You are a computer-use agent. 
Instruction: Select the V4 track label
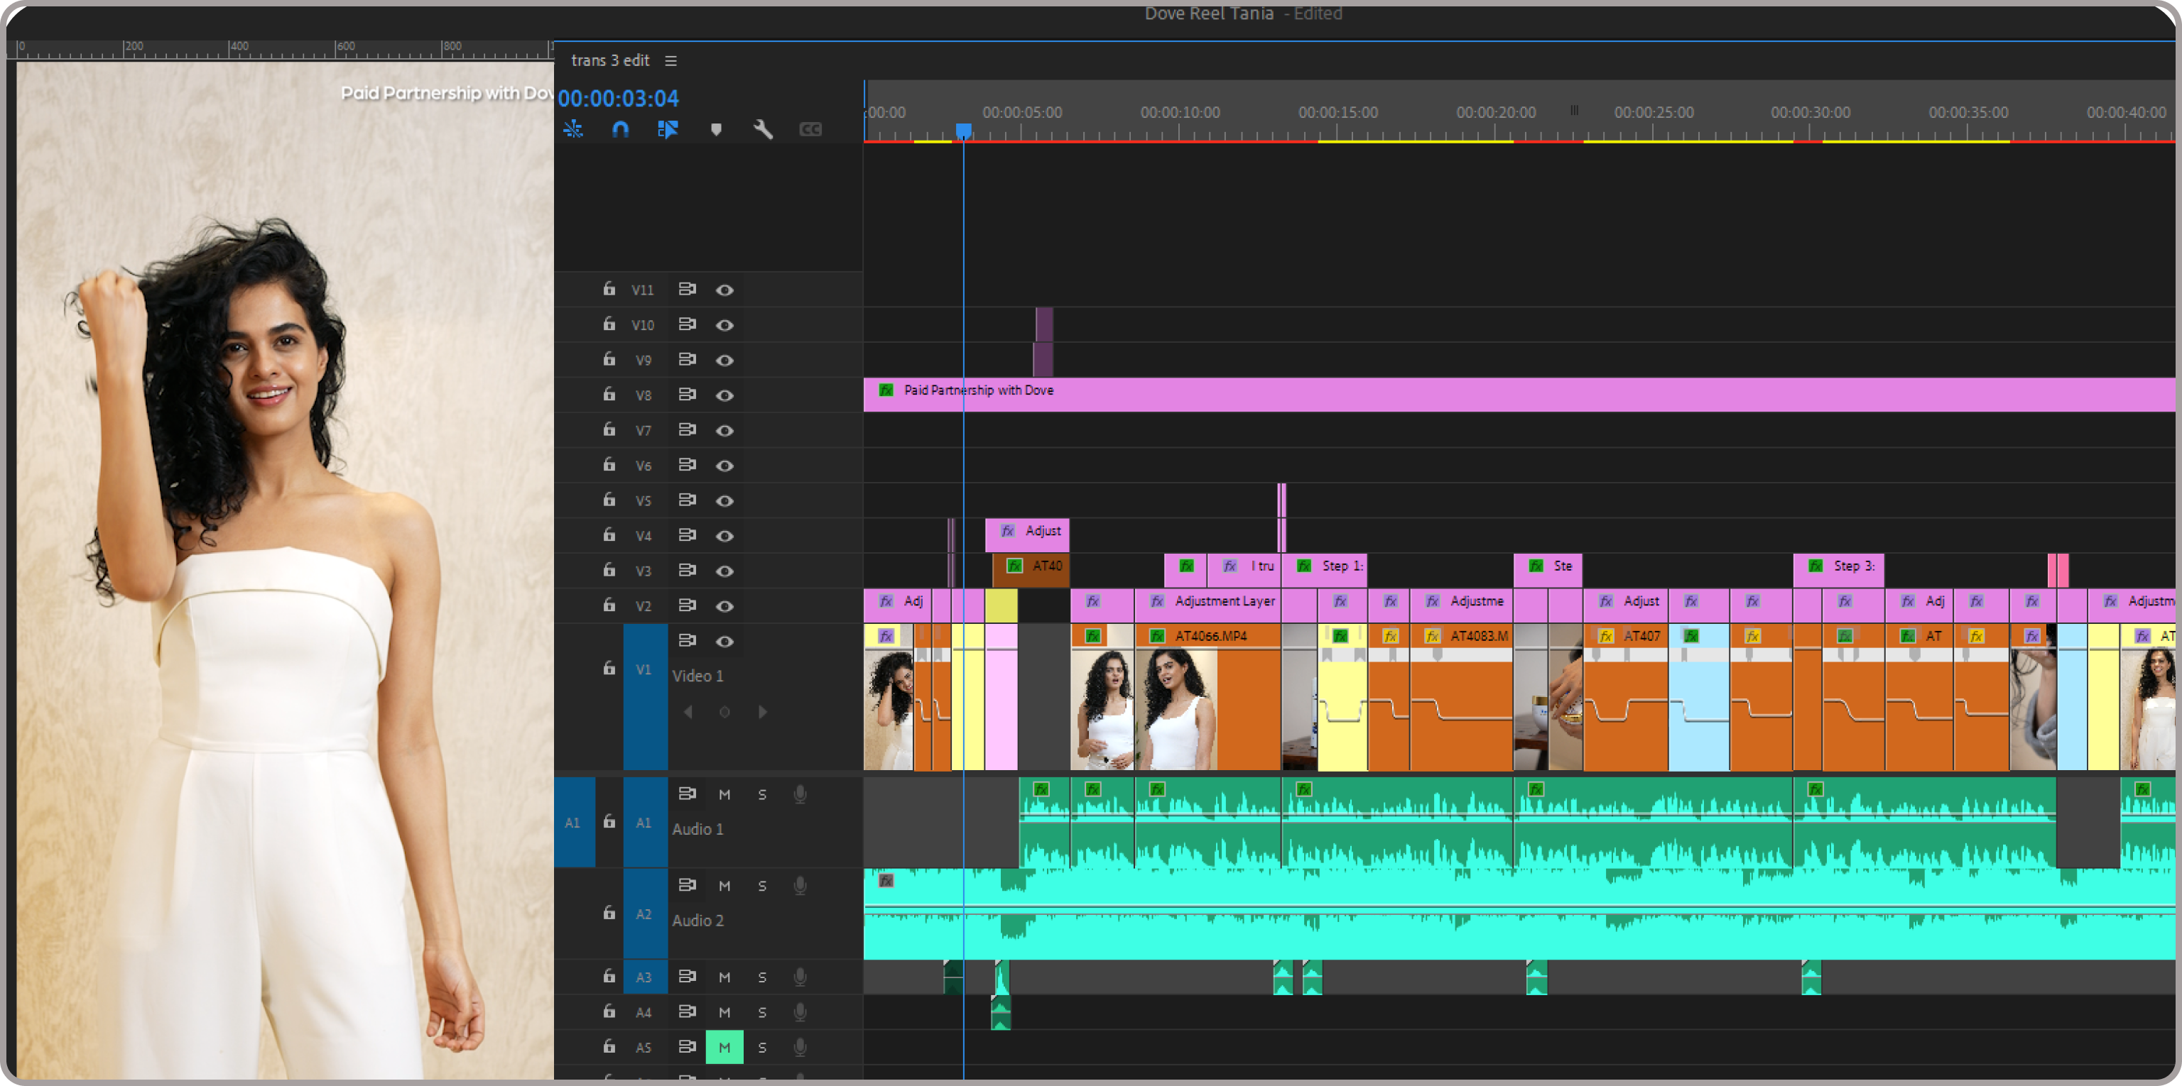(x=644, y=536)
